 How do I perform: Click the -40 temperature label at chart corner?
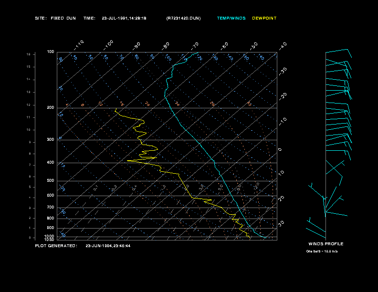tap(283, 46)
